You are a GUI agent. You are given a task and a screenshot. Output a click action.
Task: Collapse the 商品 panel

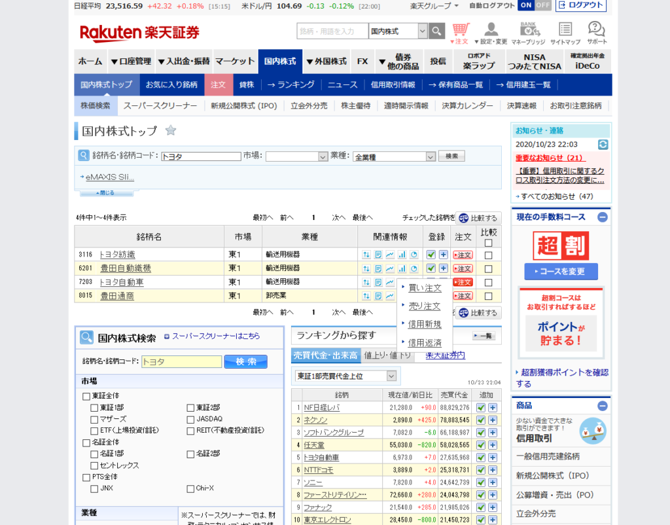[603, 406]
